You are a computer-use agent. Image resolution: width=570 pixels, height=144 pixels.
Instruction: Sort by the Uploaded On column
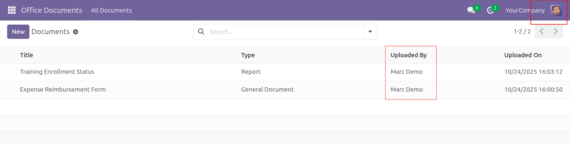coord(523,55)
